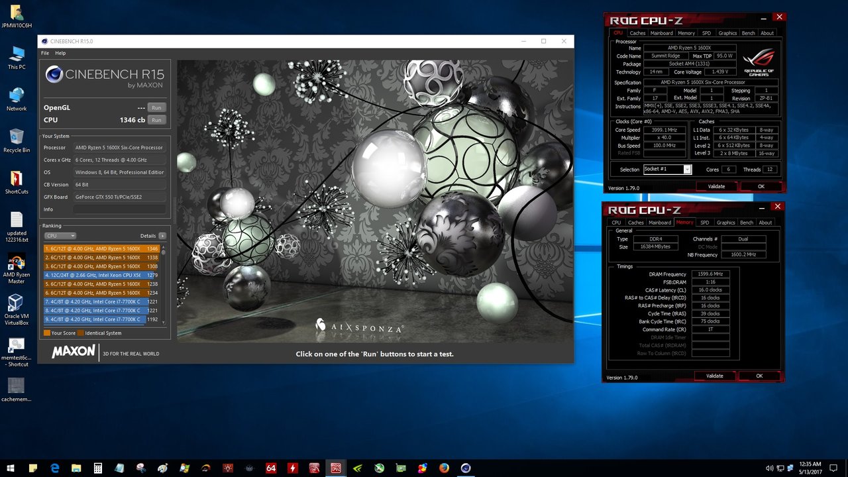
Task: Switch to SPD tab in lower CPU-Z window
Action: coord(705,223)
